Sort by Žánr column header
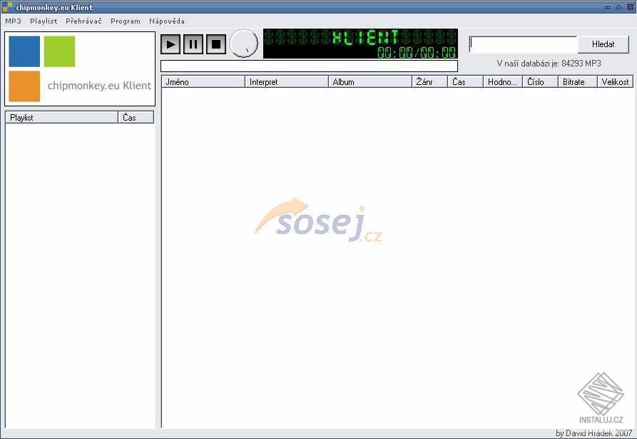 [430, 81]
